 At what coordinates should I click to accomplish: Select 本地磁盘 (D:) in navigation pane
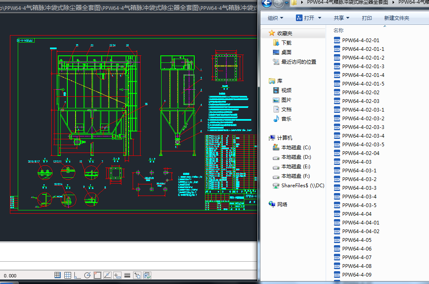coord(296,157)
